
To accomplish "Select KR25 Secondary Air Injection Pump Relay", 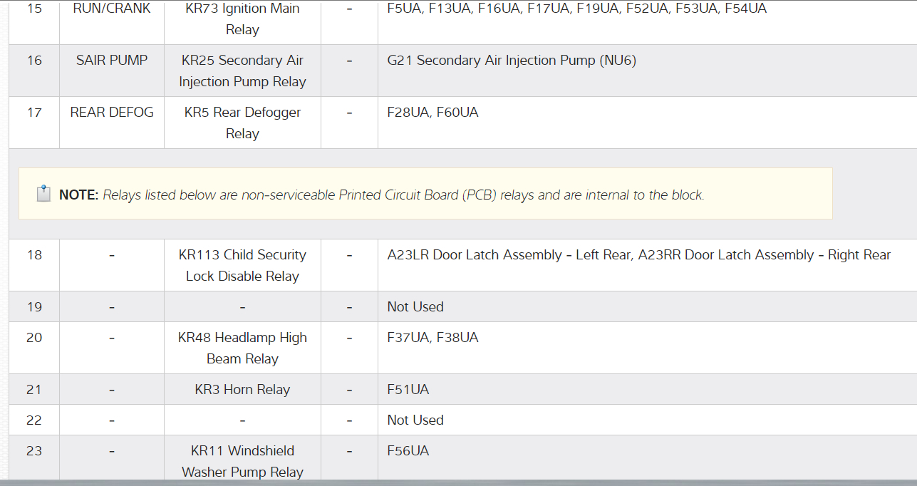I will [242, 71].
